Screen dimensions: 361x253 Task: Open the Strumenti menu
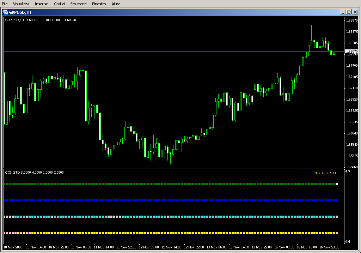[78, 4]
